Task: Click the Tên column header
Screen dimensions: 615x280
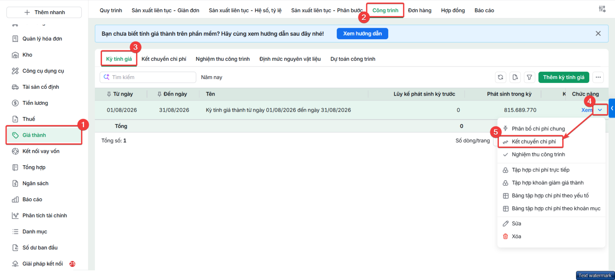Action: (x=210, y=94)
